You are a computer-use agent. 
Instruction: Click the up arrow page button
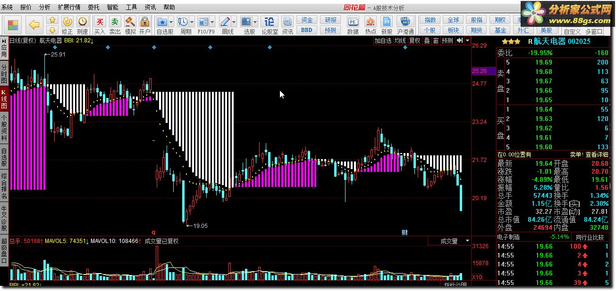coord(52,20)
